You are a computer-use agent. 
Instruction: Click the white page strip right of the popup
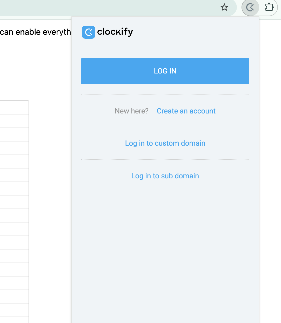tap(270, 171)
